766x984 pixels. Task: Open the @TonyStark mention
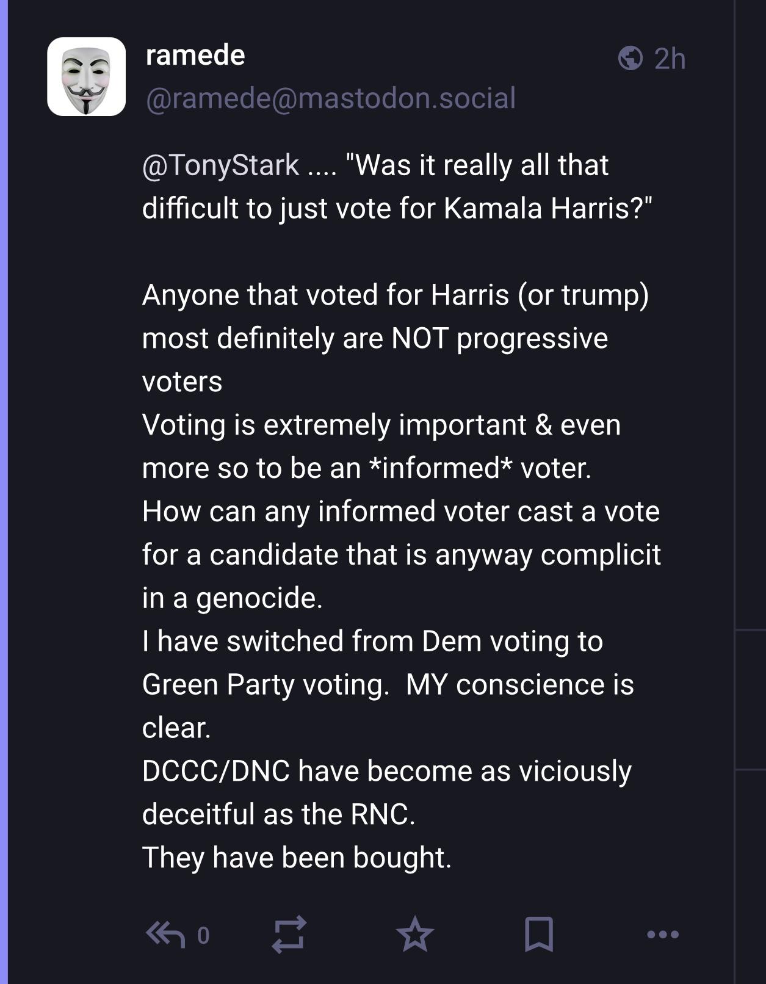tap(220, 165)
